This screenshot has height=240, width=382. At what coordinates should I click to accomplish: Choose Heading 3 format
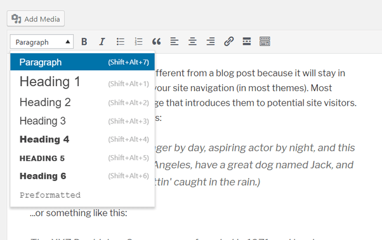pos(82,121)
